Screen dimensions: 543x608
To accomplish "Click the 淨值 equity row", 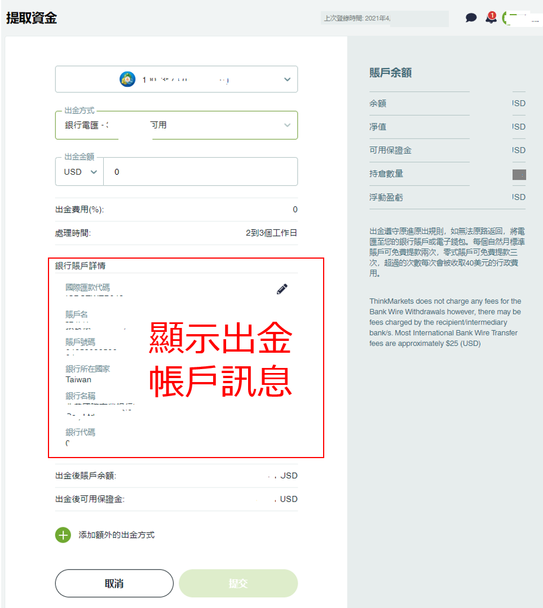I will click(448, 127).
